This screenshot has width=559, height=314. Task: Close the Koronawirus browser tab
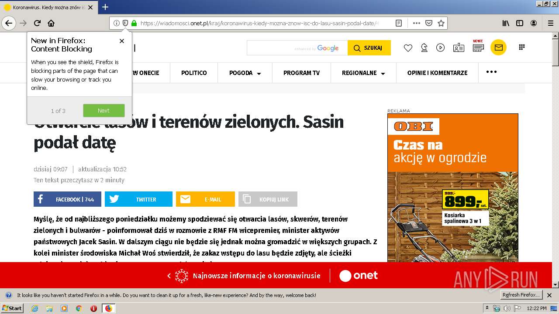pos(90,7)
